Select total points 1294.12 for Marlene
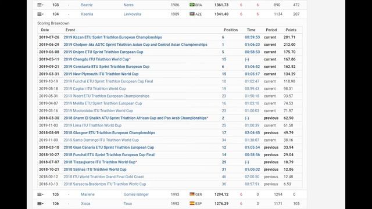The height and width of the screenshot is (209, 372). pyautogui.click(x=221, y=194)
